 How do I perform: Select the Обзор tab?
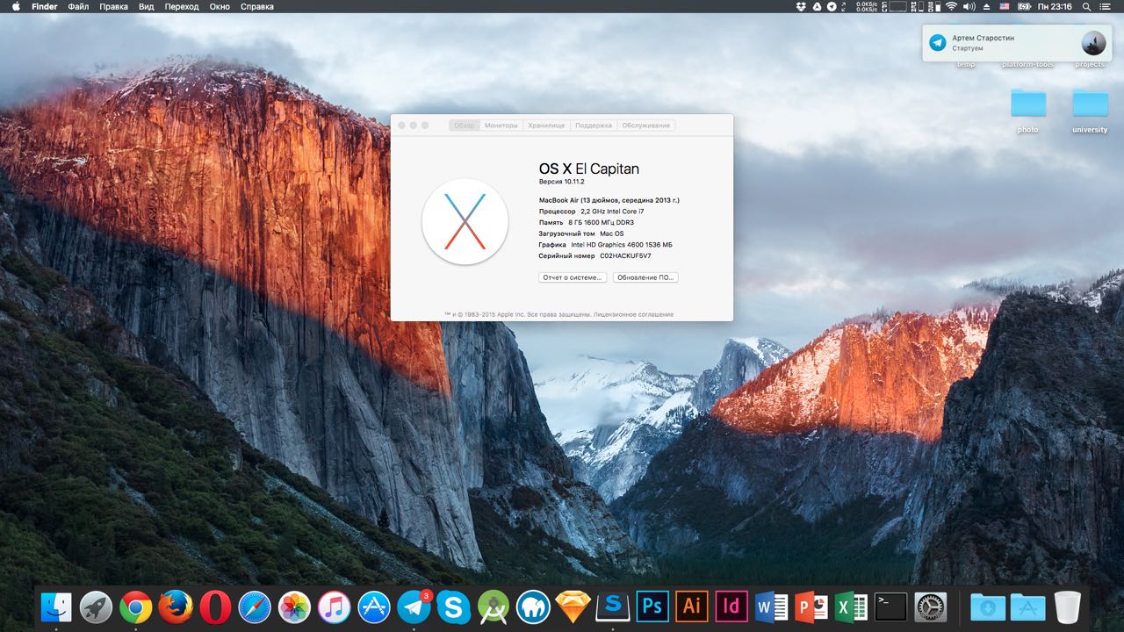coord(465,126)
